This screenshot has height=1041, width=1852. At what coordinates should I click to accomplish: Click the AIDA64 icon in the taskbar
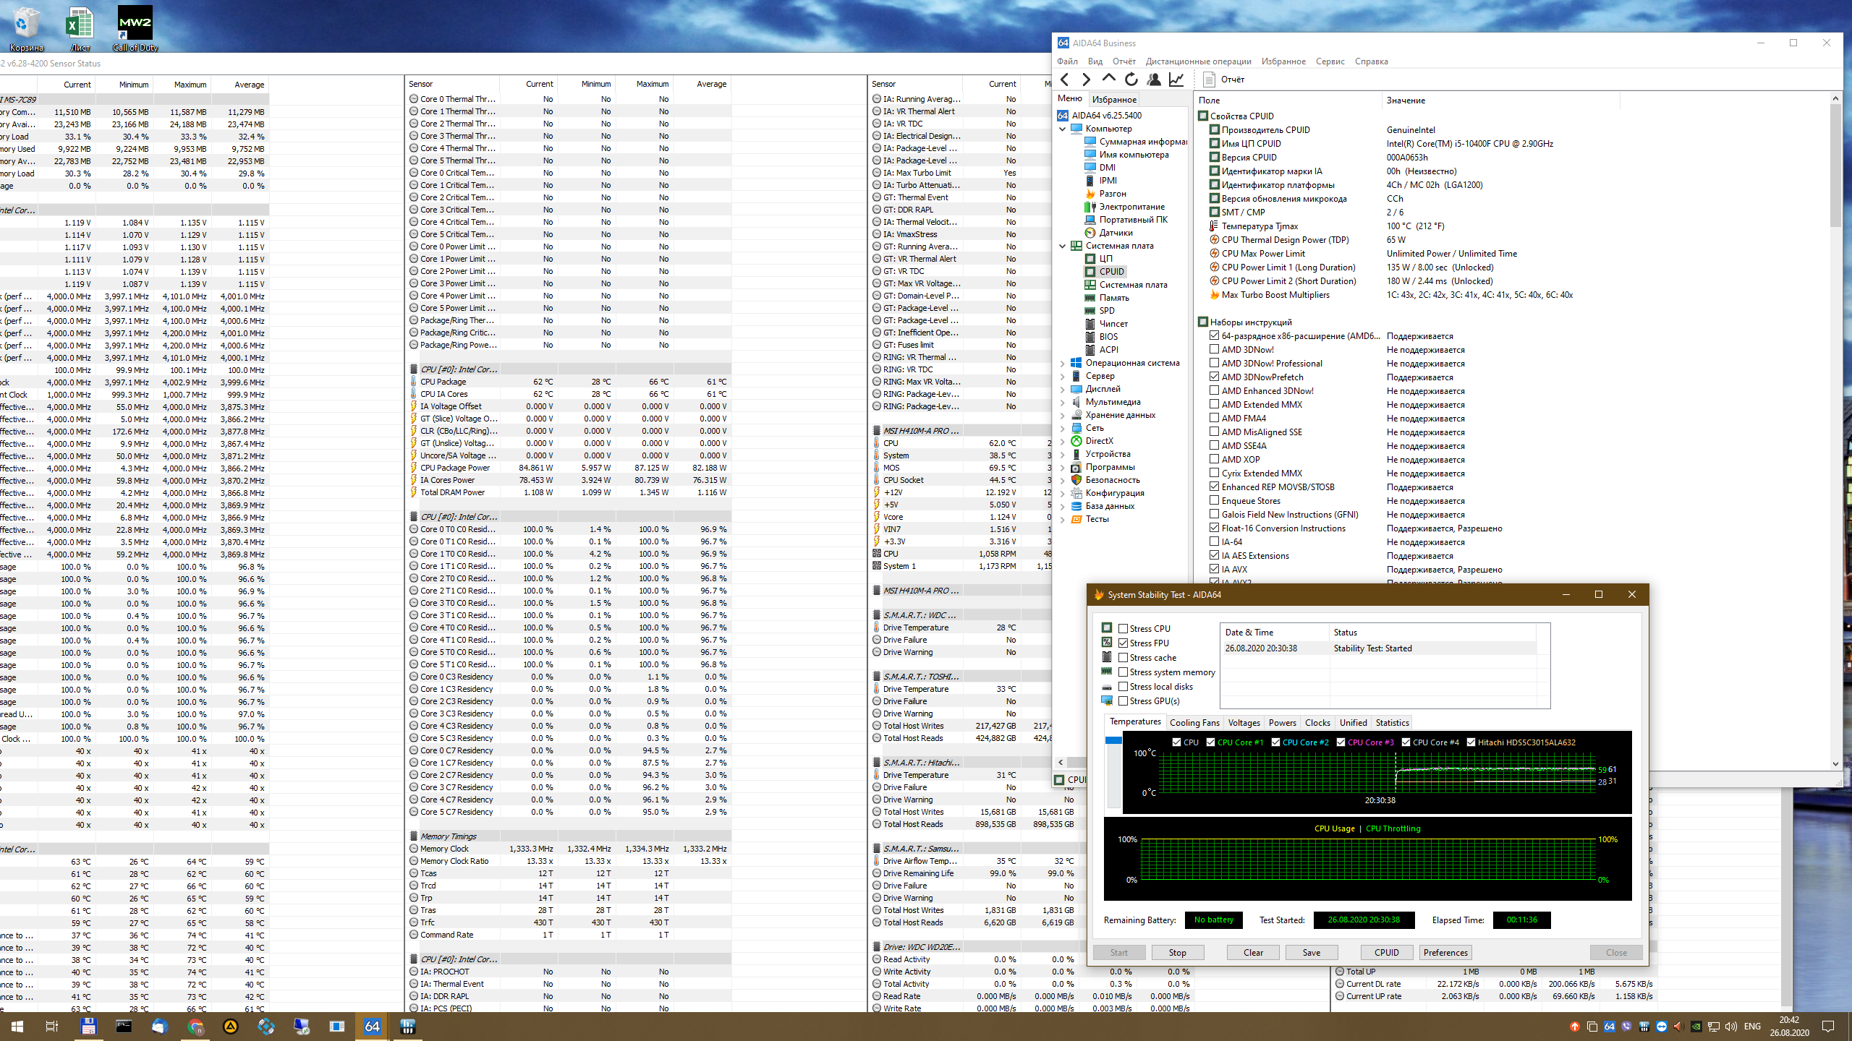point(372,1026)
